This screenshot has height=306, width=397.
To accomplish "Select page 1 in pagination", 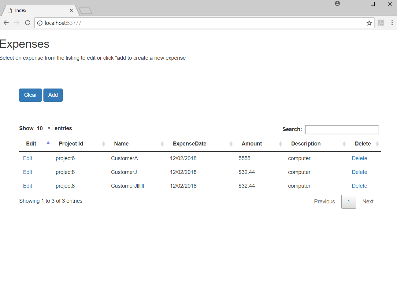I will (x=348, y=202).
